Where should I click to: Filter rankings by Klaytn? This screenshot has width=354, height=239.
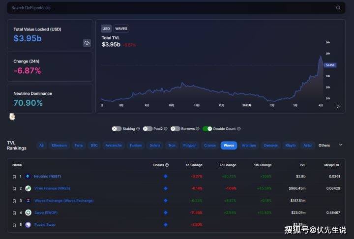pos(291,145)
